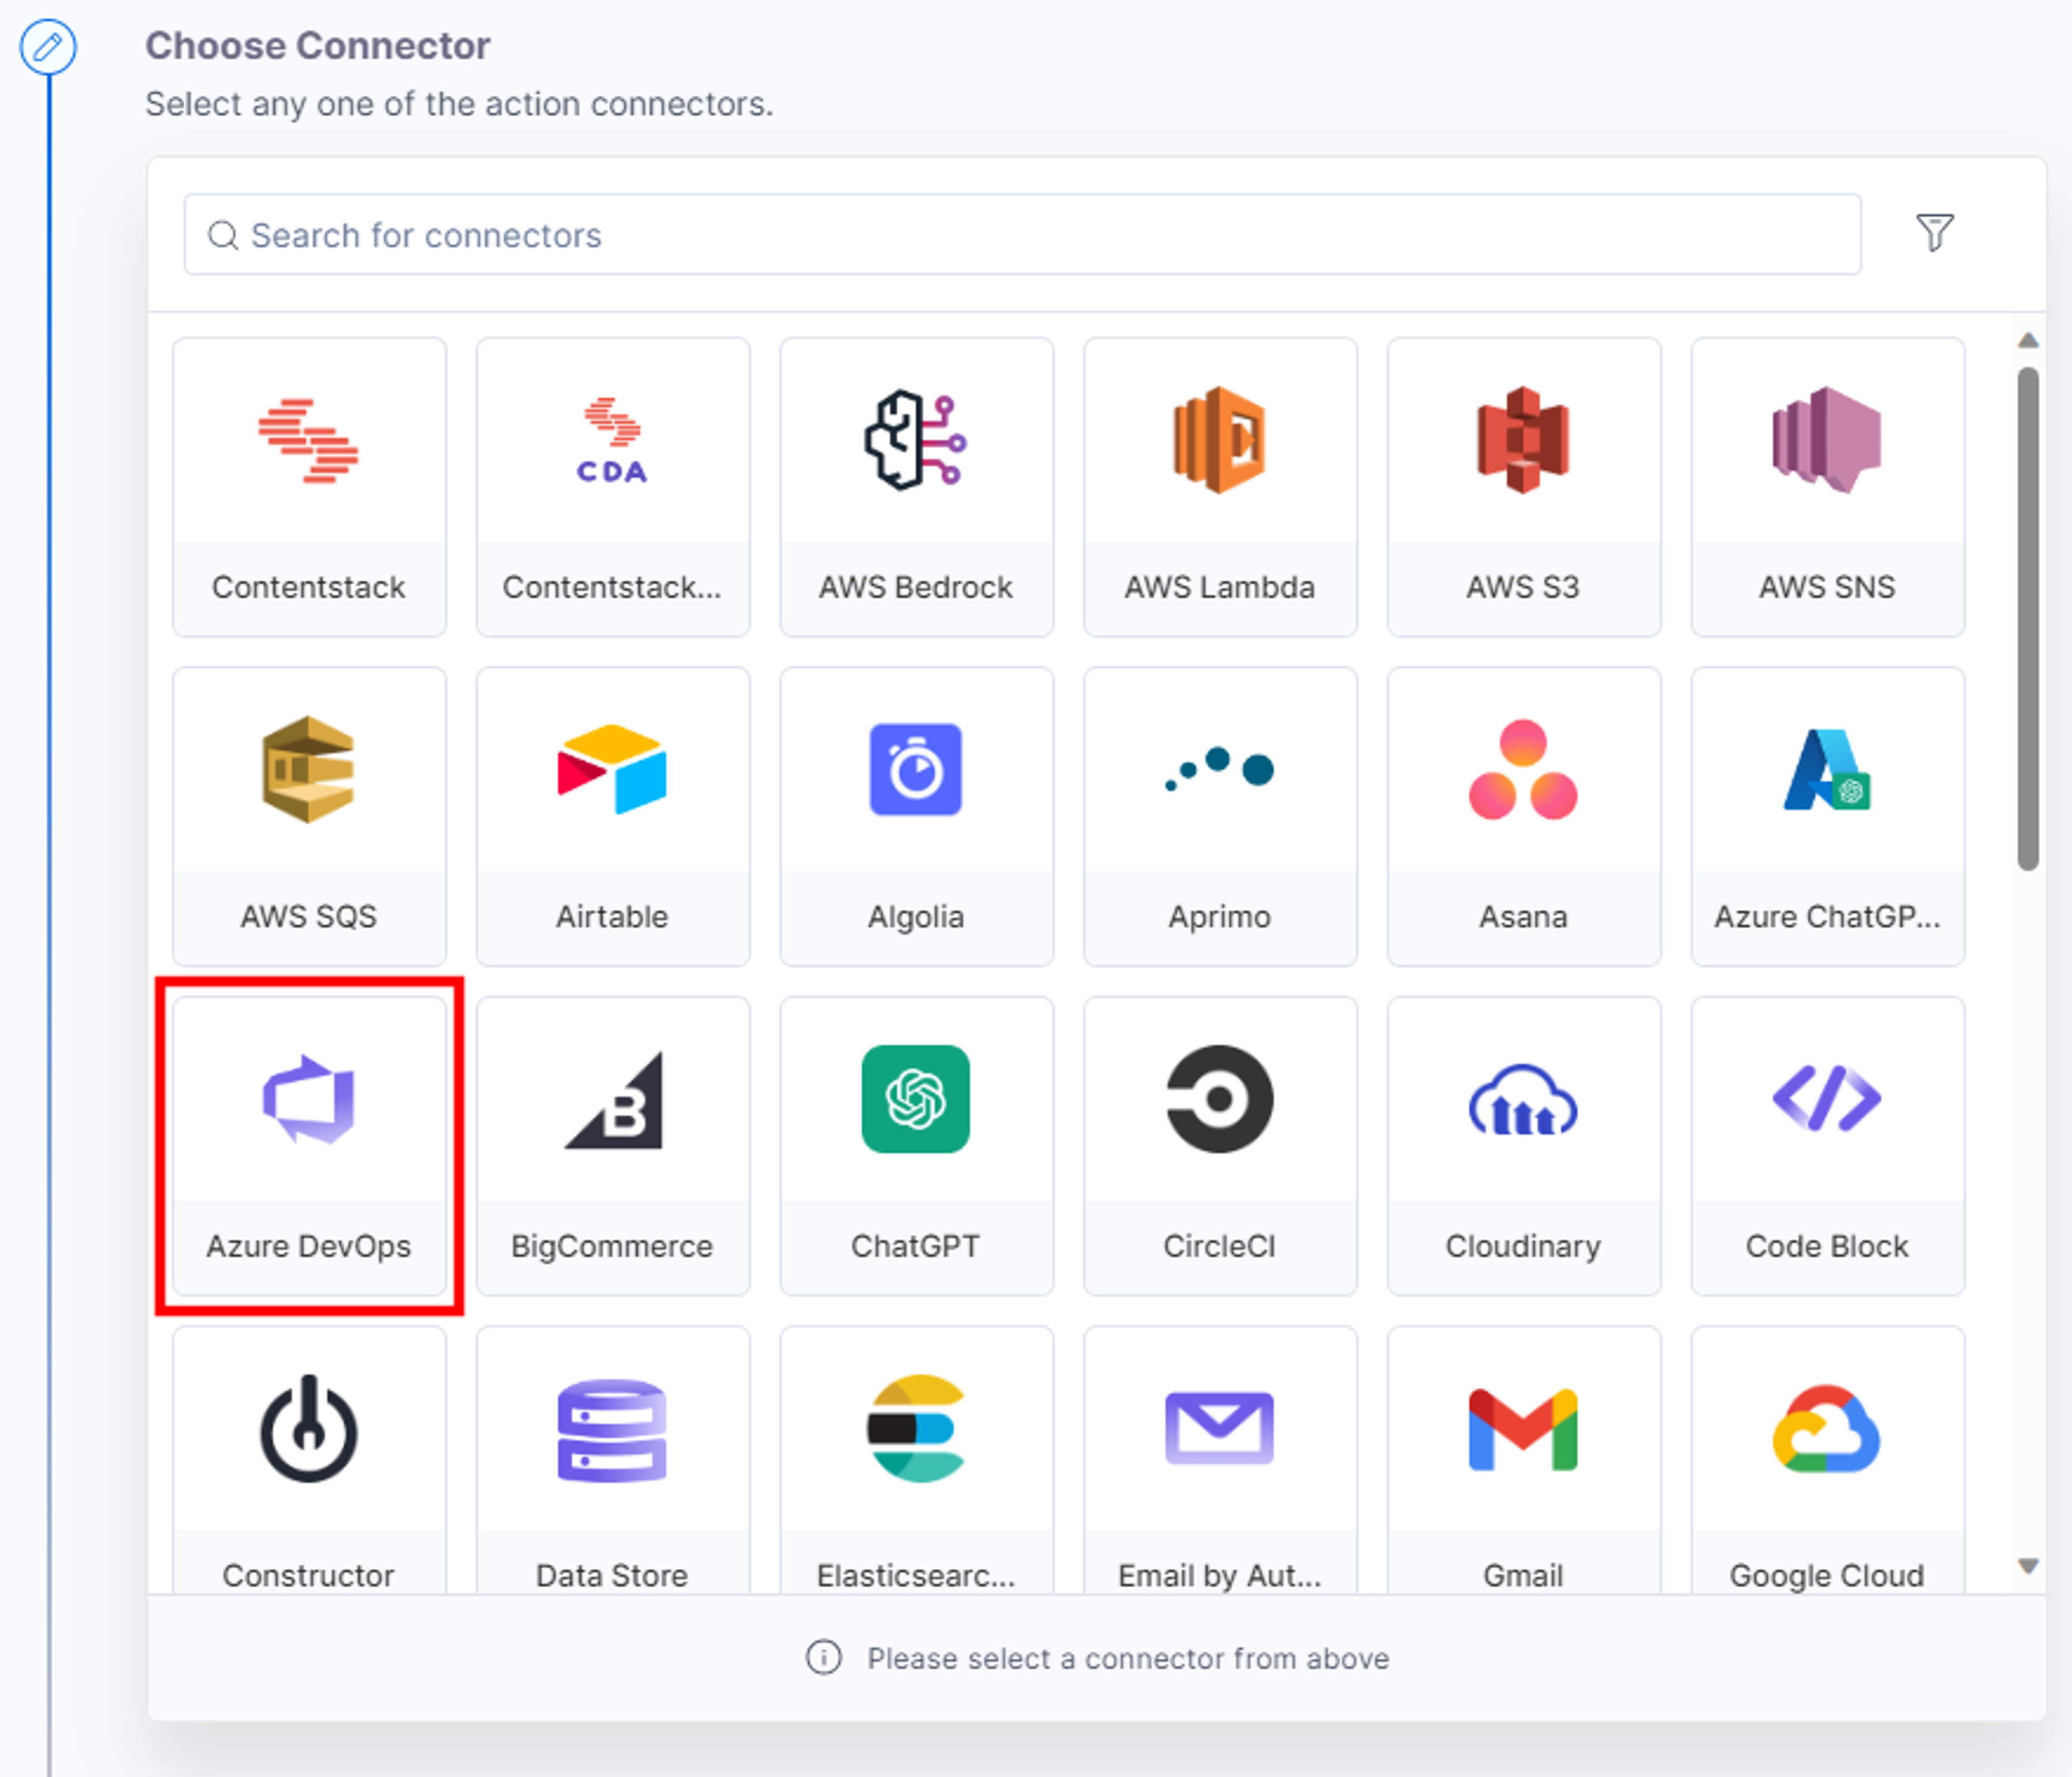Select the Aprimo connector icon
This screenshot has height=1777, width=2072.
click(1219, 769)
